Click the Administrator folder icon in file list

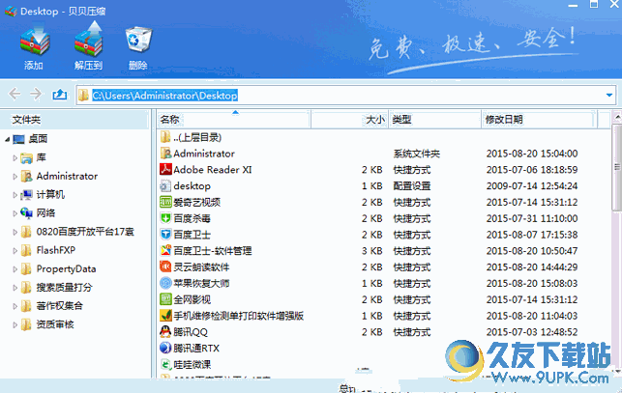pos(165,154)
